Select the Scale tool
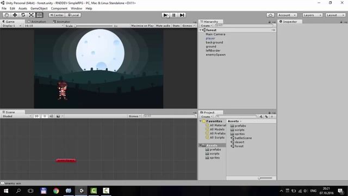The image size is (348, 196). (x=32, y=15)
